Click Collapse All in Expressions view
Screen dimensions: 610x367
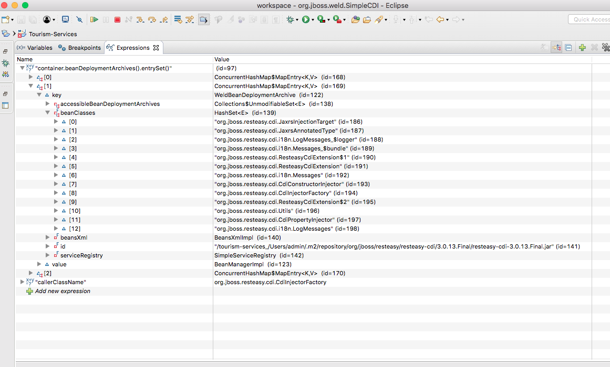pyautogui.click(x=568, y=48)
